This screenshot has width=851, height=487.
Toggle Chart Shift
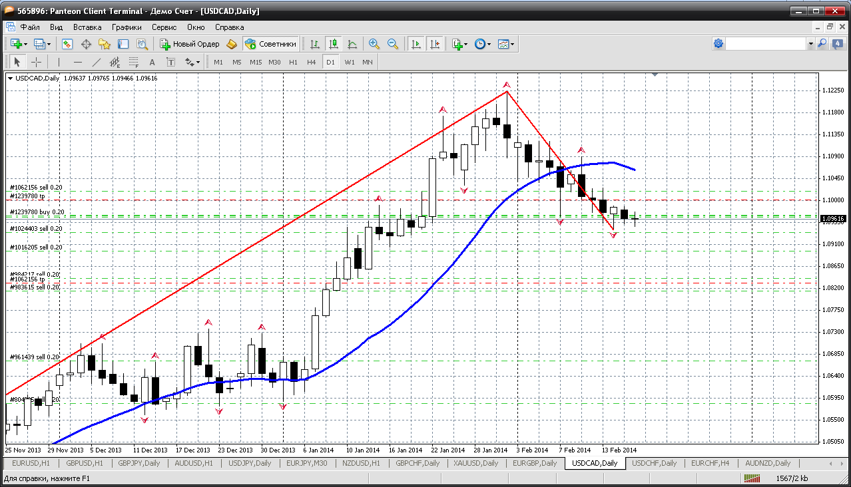[x=435, y=44]
